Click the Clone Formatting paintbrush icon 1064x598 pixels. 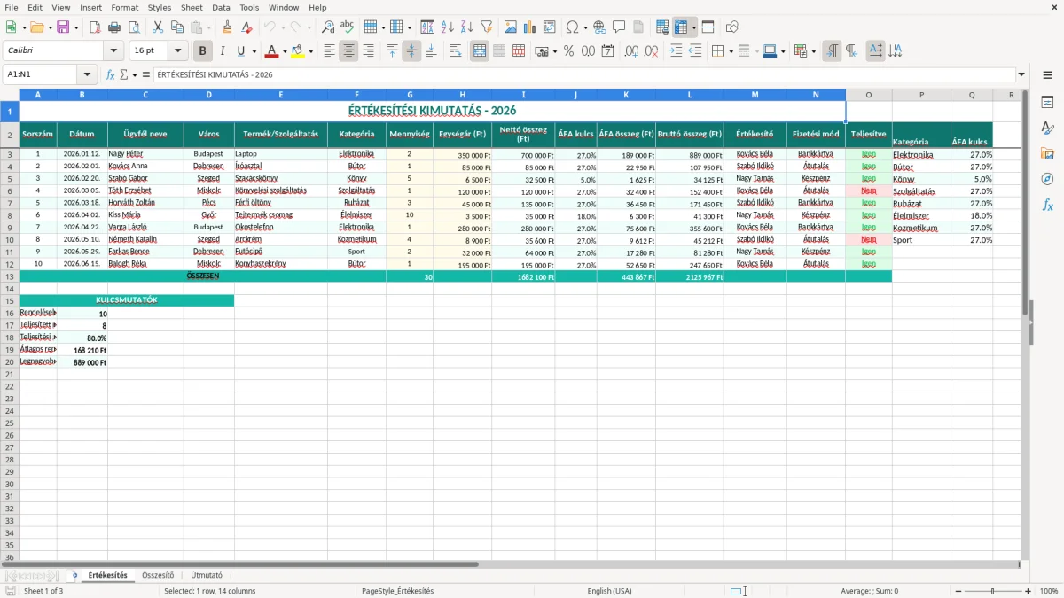(227, 27)
